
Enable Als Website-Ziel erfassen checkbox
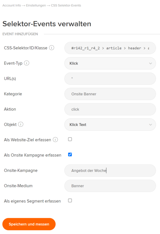[x=70, y=139]
